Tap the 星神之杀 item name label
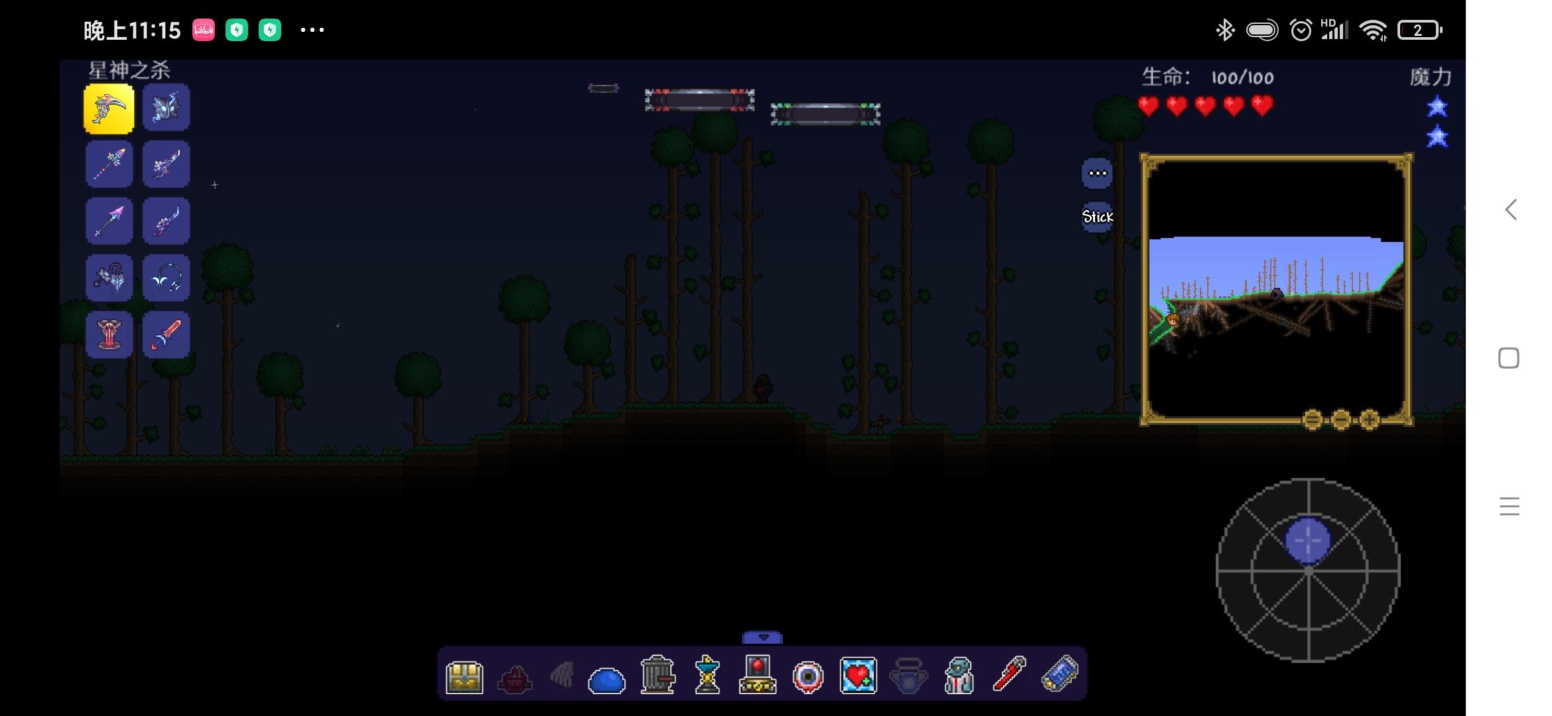The height and width of the screenshot is (716, 1552). point(129,70)
